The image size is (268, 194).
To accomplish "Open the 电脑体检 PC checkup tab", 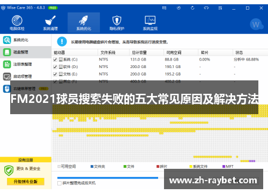I will pos(17,23).
